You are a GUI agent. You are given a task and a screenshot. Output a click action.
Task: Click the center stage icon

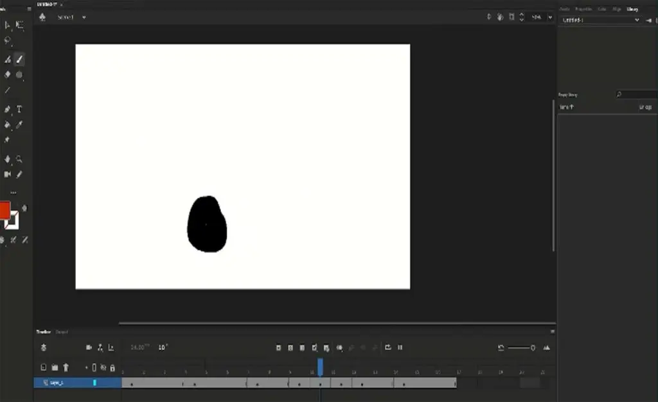[489, 17]
